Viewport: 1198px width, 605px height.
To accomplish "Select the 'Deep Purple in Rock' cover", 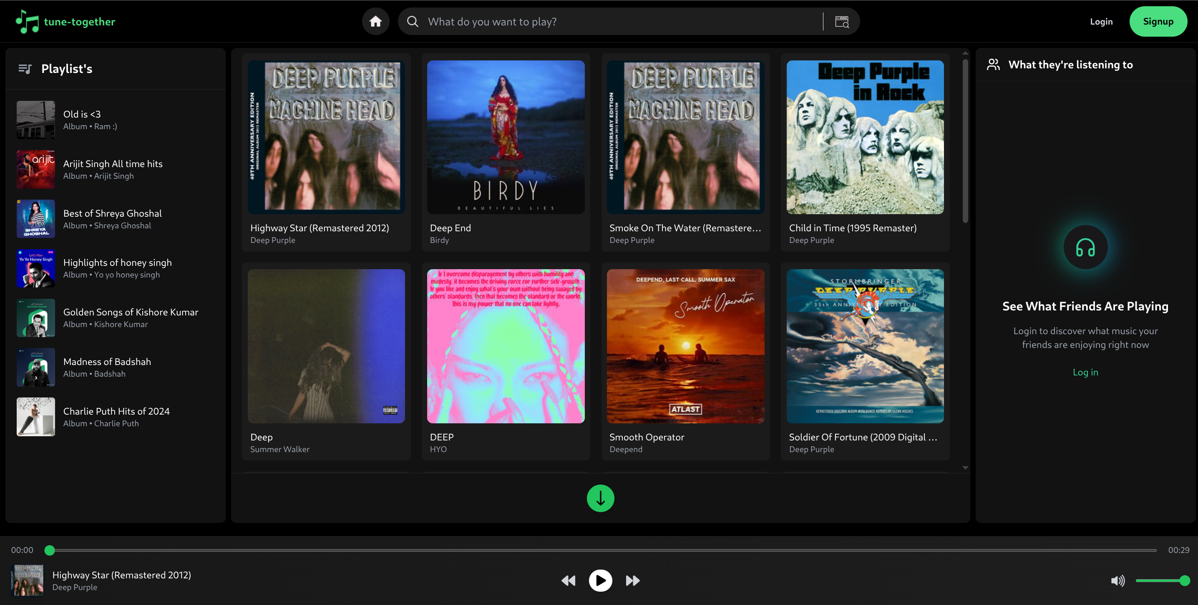I will pos(865,137).
